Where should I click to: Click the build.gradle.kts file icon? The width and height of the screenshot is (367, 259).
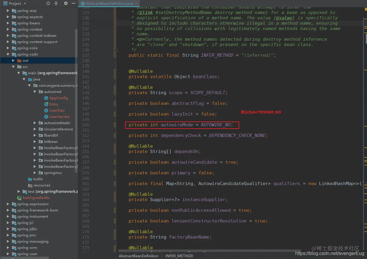click(19, 198)
